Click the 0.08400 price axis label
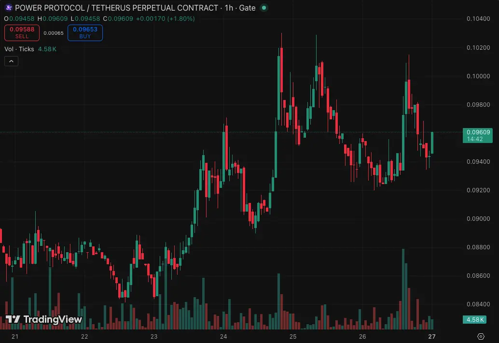The image size is (499, 343). (x=478, y=304)
